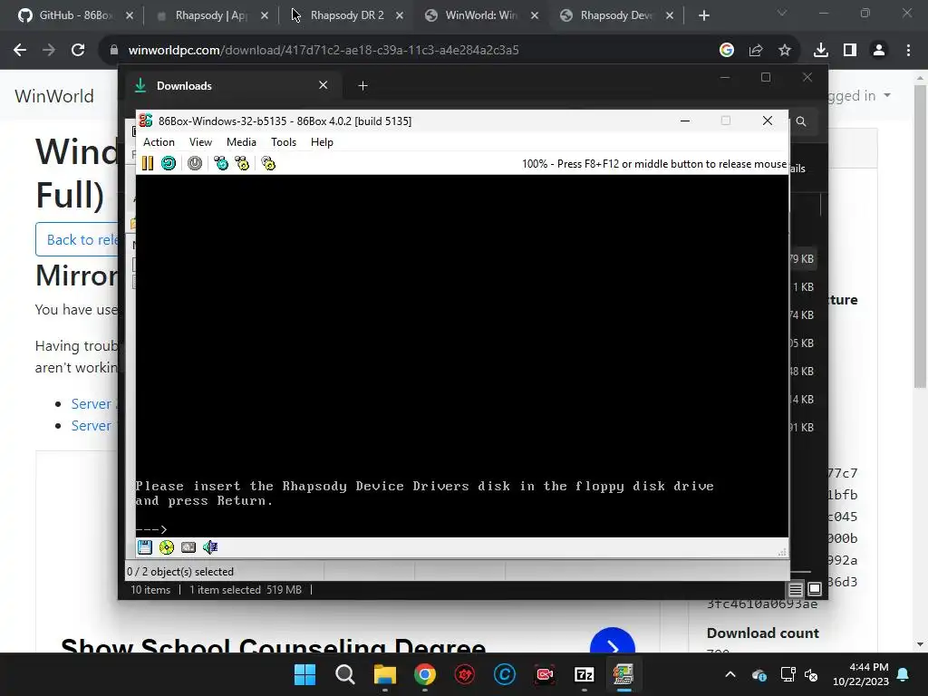Switch File Explorer to large icons view
Screen dimensions: 928x696
pos(815,589)
